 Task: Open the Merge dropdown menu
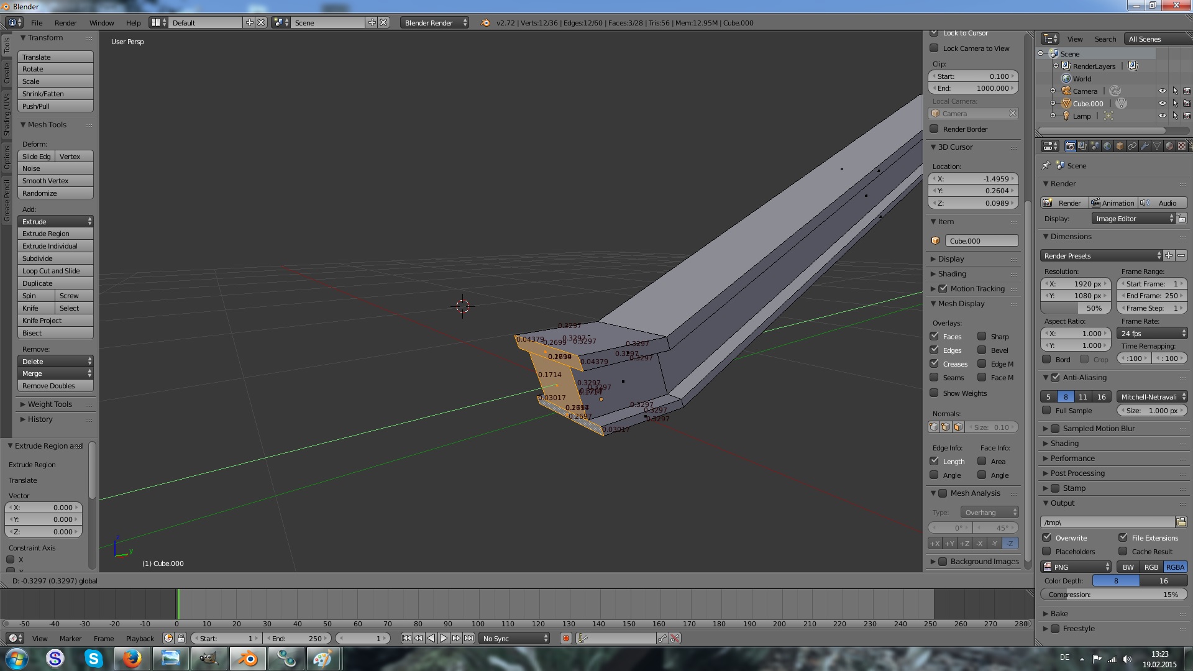click(55, 373)
